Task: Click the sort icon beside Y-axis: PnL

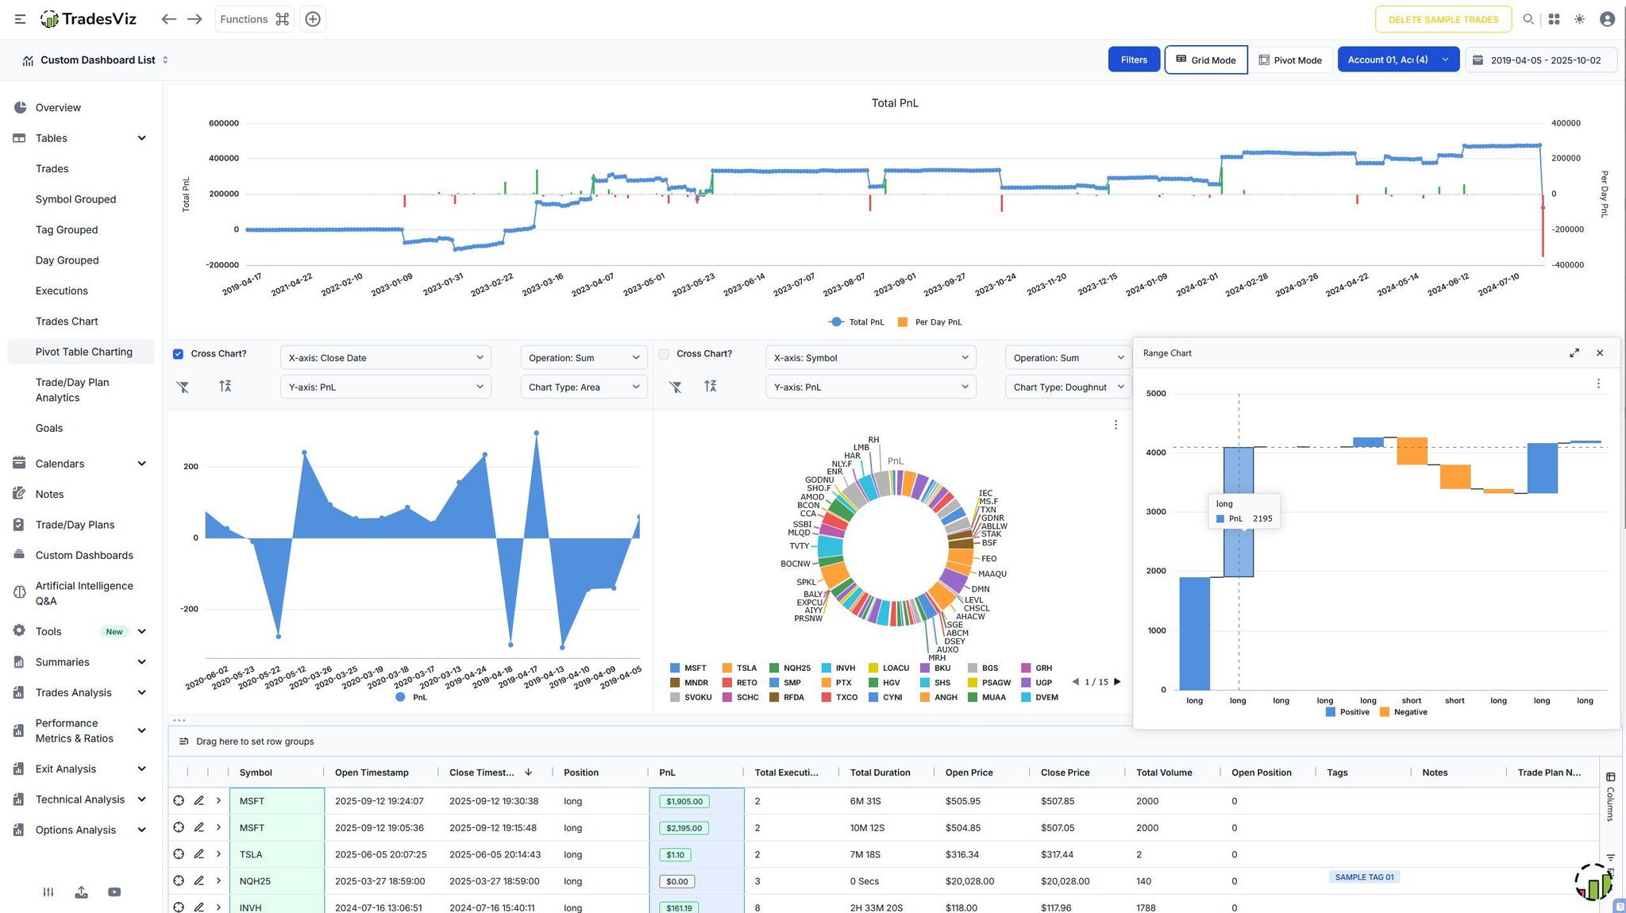Action: click(x=225, y=387)
